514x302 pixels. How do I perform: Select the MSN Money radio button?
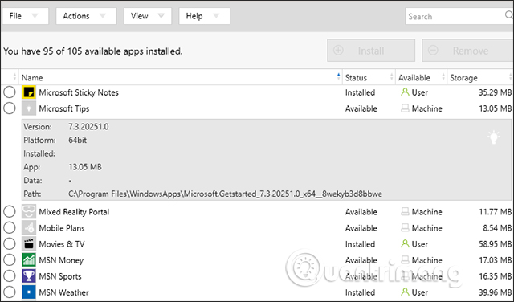(x=10, y=260)
